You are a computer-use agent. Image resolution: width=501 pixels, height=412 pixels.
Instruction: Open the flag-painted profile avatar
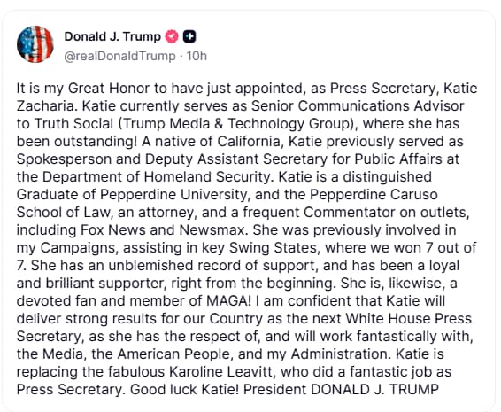click(35, 44)
